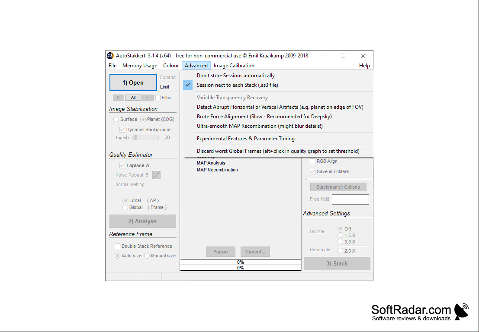
Task: Close the Advanced menu
Action: click(x=196, y=66)
